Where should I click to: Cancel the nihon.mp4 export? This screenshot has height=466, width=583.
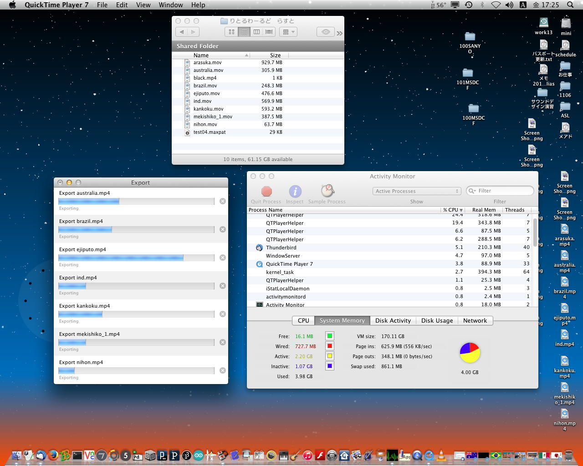223,370
